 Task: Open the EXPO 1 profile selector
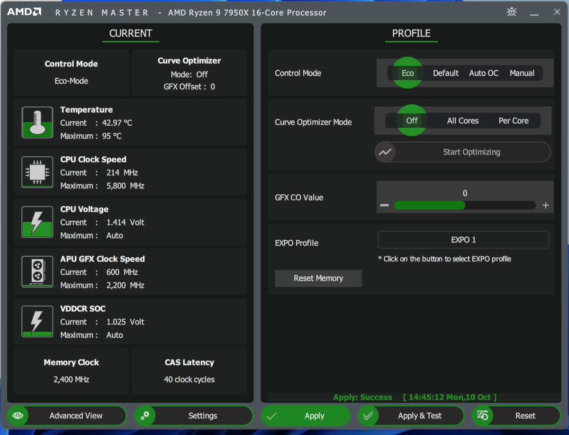[463, 240]
